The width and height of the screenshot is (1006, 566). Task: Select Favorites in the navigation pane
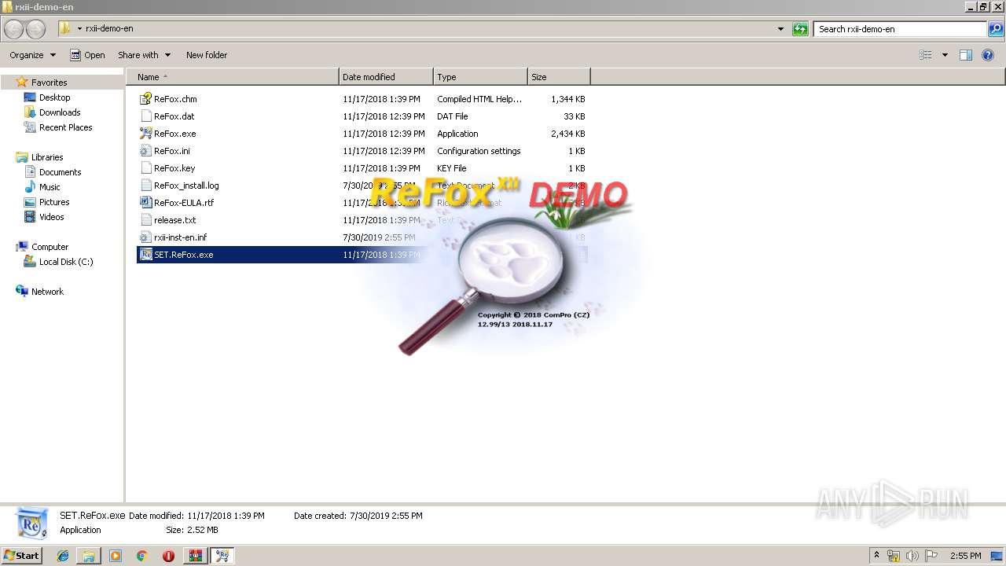click(x=49, y=83)
